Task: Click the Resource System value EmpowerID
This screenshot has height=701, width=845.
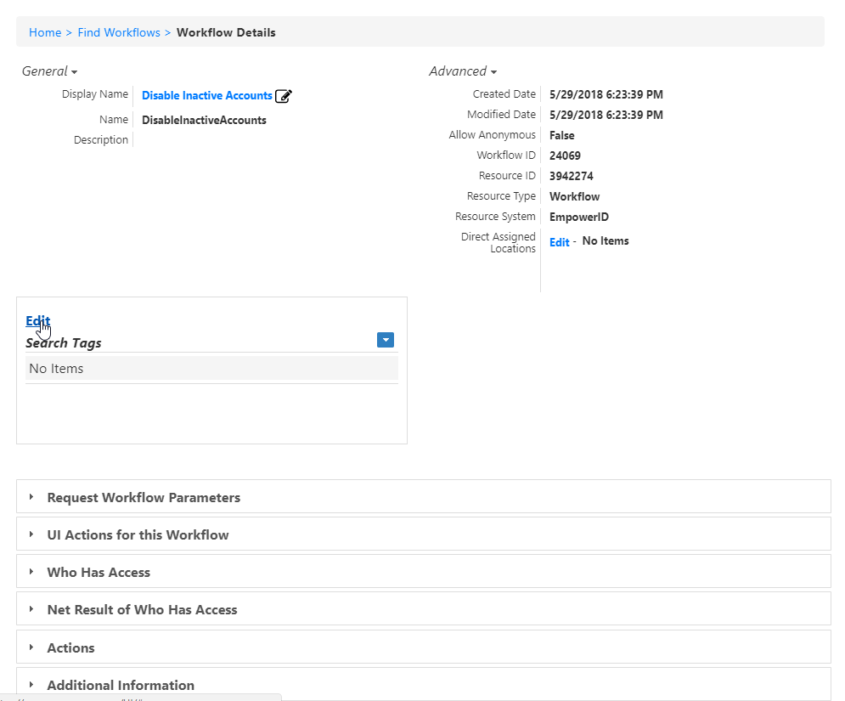Action: click(x=578, y=217)
